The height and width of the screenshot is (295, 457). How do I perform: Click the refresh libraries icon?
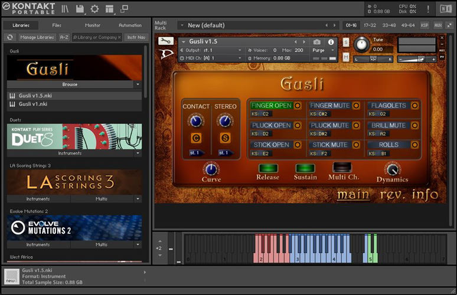pos(10,37)
